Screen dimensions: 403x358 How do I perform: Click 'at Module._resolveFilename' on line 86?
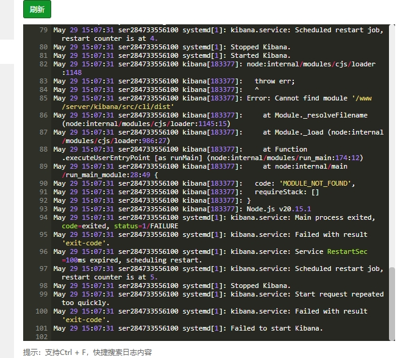pos(315,115)
